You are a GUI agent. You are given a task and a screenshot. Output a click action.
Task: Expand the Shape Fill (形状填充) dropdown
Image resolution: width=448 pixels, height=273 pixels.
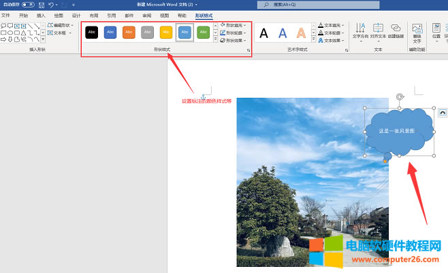click(x=232, y=24)
